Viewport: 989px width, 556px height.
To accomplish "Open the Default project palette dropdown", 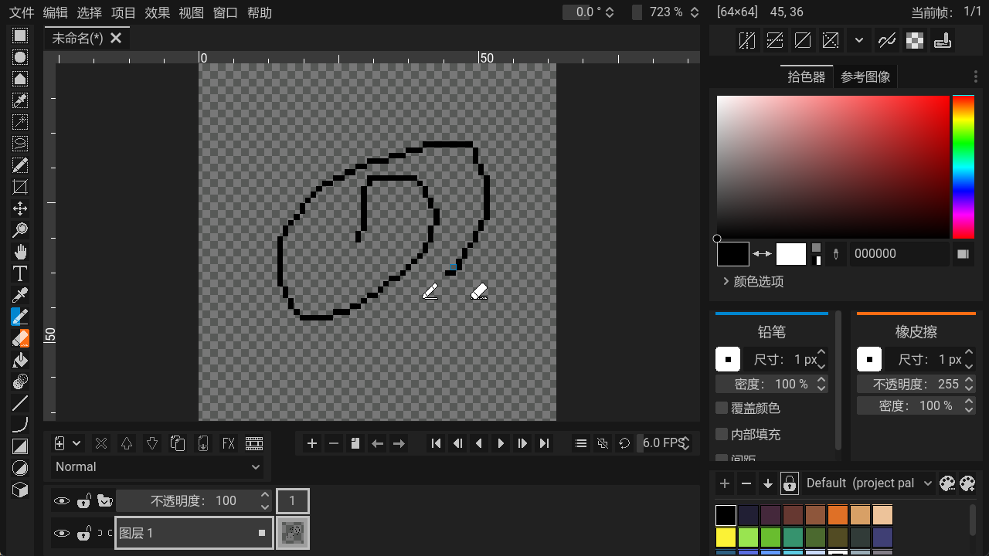I will (x=868, y=483).
